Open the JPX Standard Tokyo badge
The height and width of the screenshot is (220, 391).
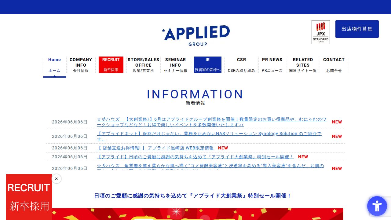(320, 32)
